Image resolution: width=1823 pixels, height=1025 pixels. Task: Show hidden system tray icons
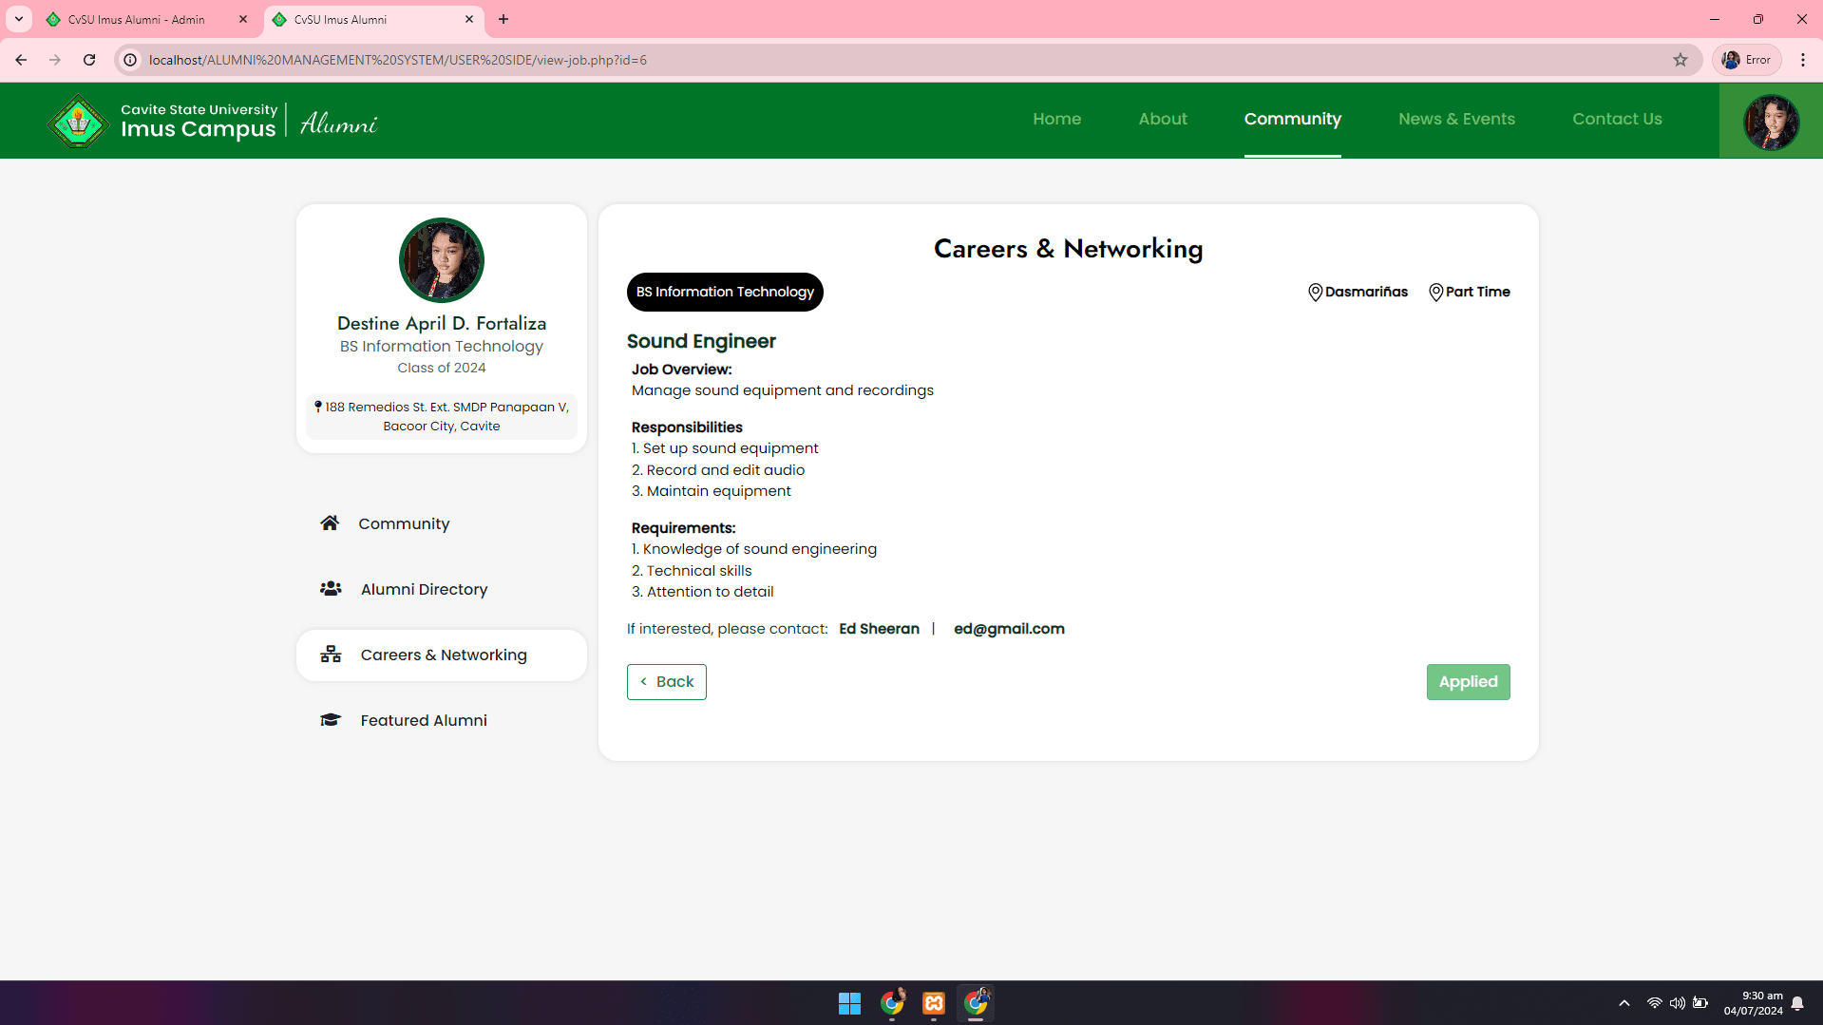(x=1624, y=1003)
